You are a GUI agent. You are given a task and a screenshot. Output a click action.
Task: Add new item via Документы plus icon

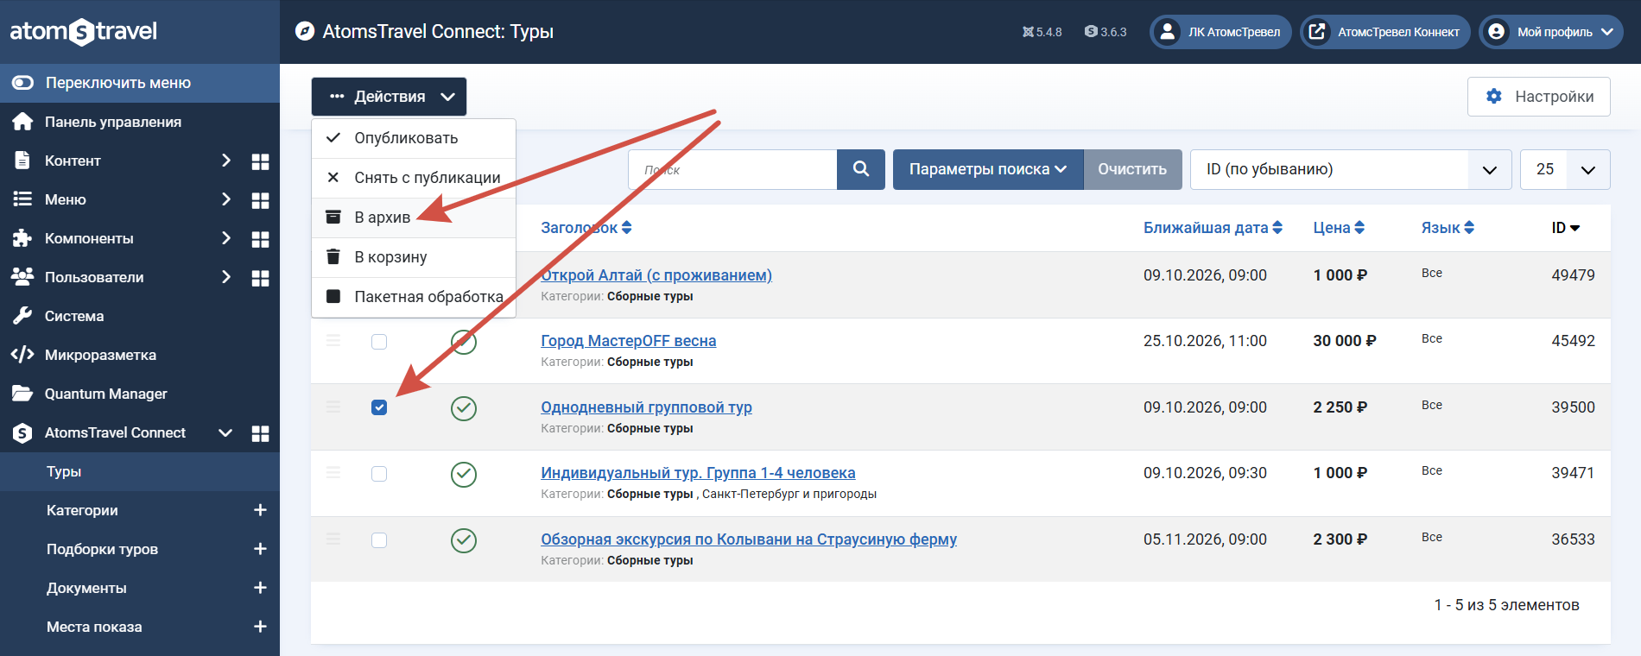click(260, 588)
